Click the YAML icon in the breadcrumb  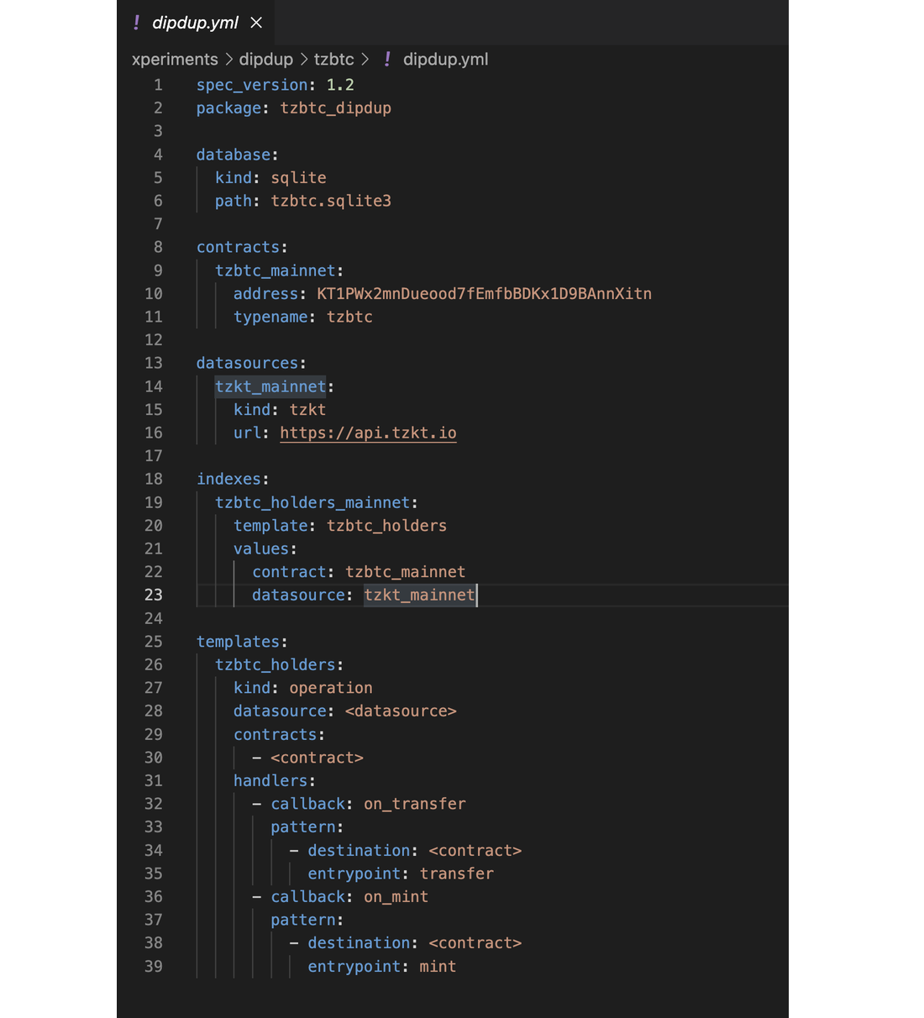click(387, 59)
